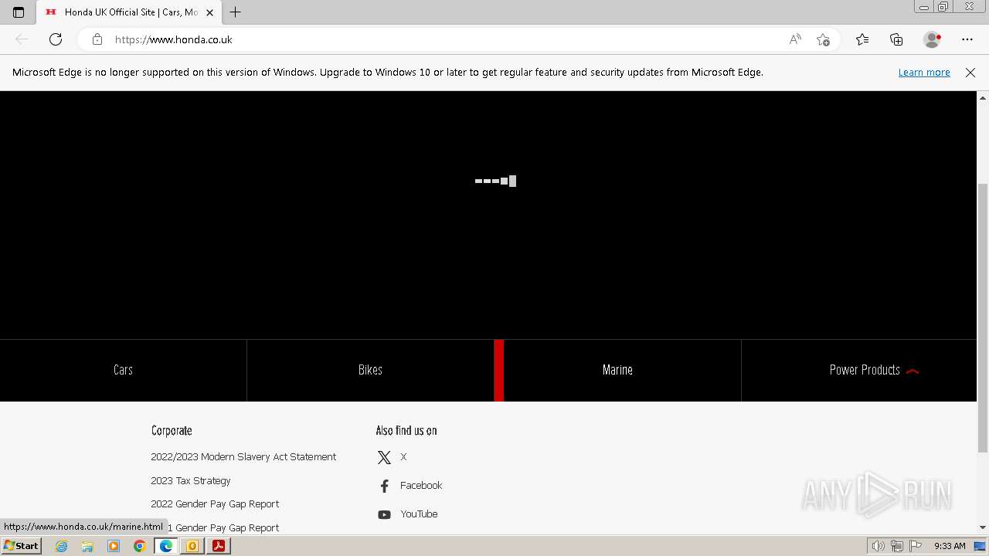Open Windows Media Player from taskbar
The image size is (989, 556).
click(114, 546)
